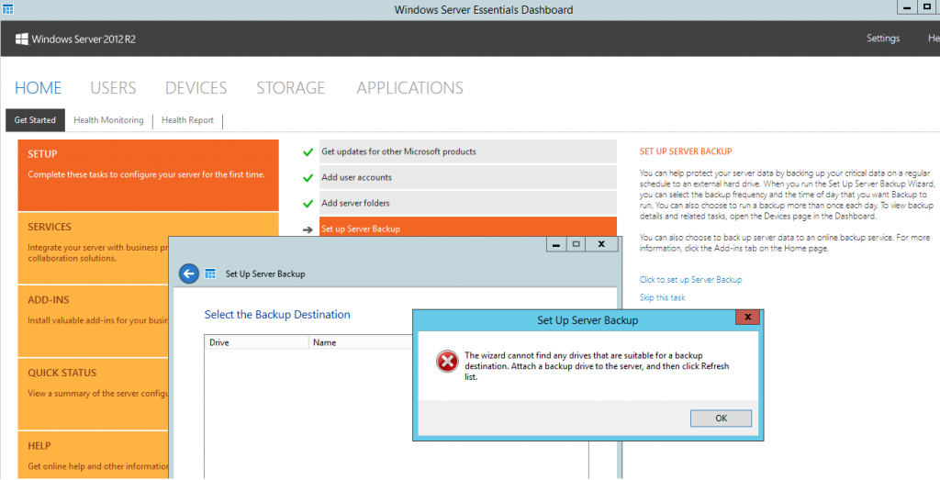This screenshot has width=940, height=480.
Task: Click checkmark beside Add user accounts
Action: (308, 178)
